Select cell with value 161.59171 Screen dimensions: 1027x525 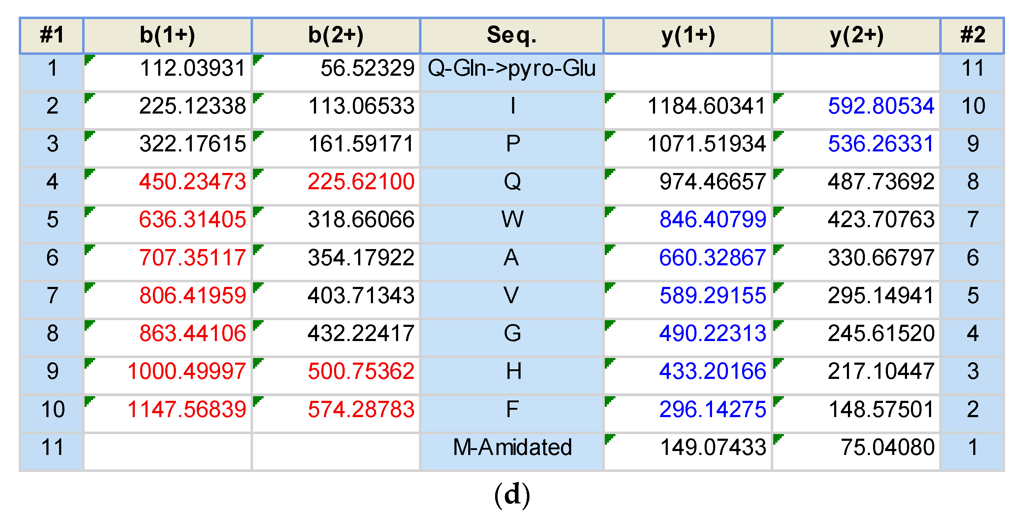click(336, 148)
